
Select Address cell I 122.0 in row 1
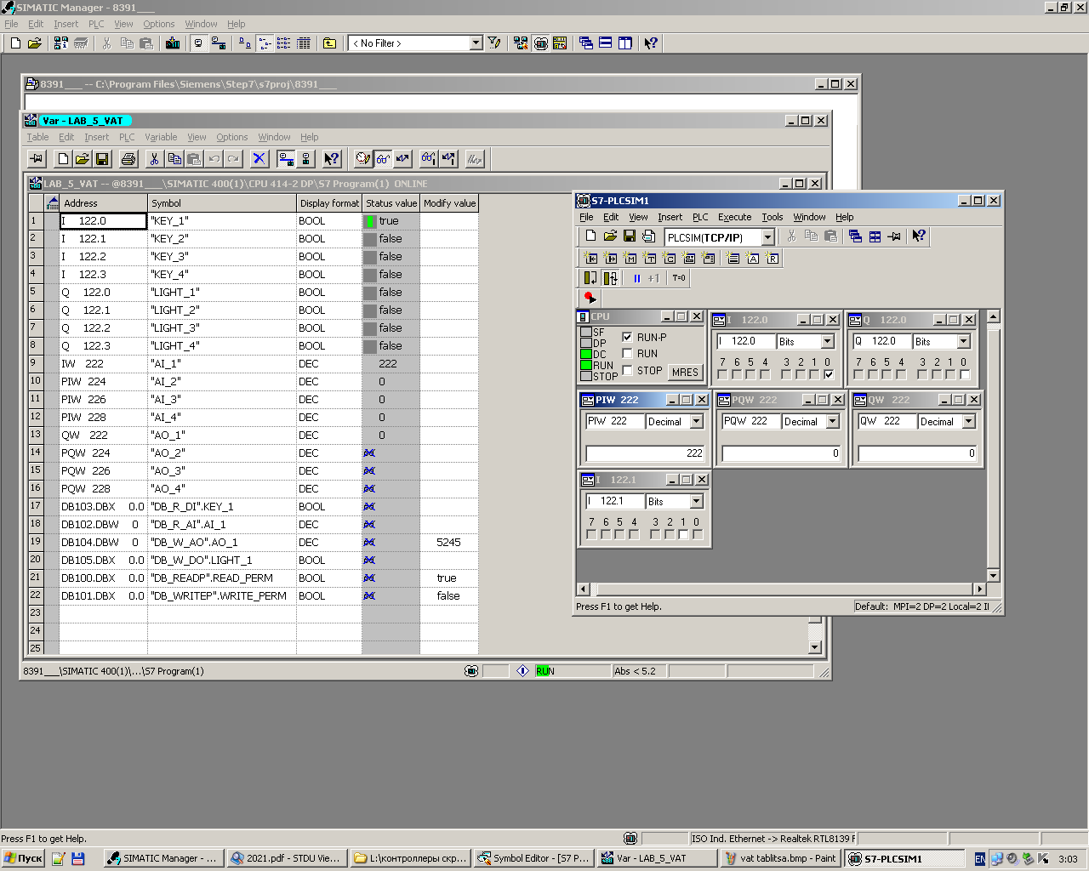(103, 221)
